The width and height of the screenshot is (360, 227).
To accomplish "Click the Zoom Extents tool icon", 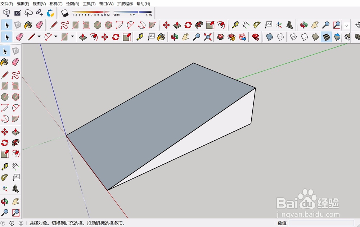I will click(208, 37).
